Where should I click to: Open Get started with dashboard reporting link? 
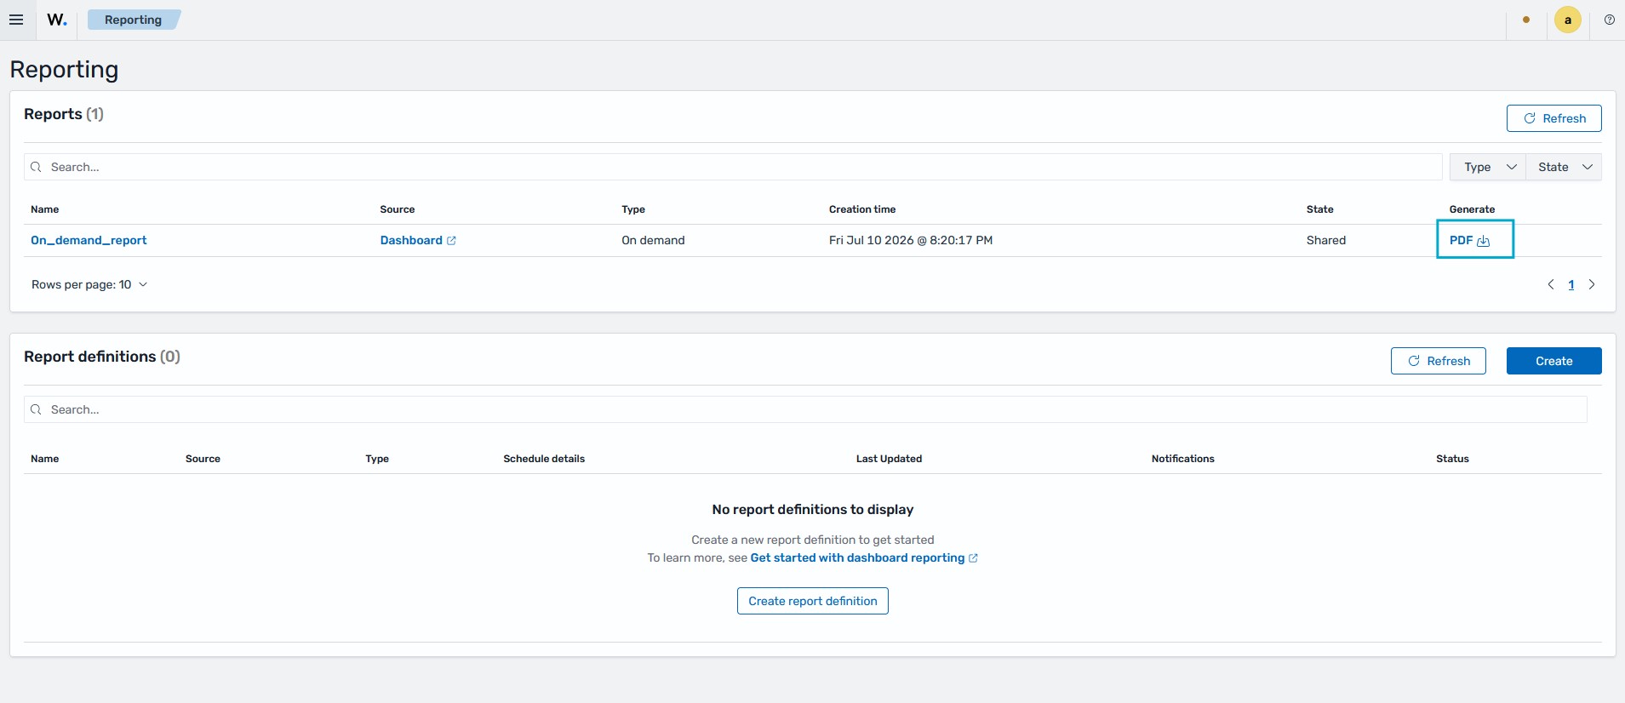pyautogui.click(x=863, y=557)
